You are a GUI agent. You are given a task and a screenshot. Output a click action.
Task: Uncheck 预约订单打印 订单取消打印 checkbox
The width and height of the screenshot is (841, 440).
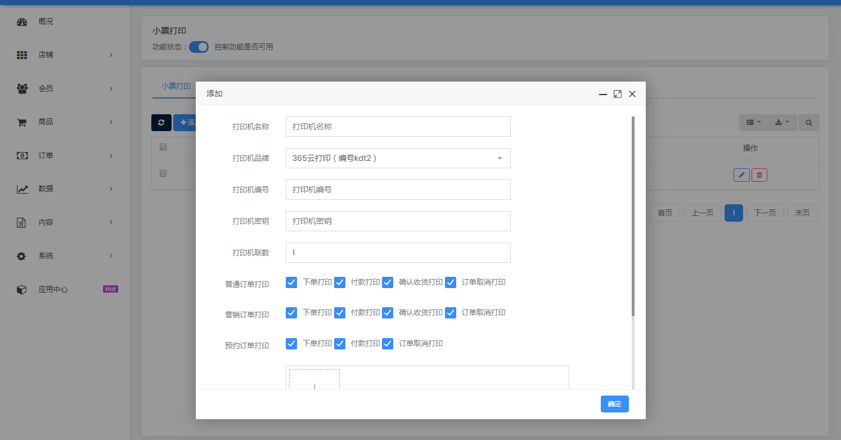(388, 344)
